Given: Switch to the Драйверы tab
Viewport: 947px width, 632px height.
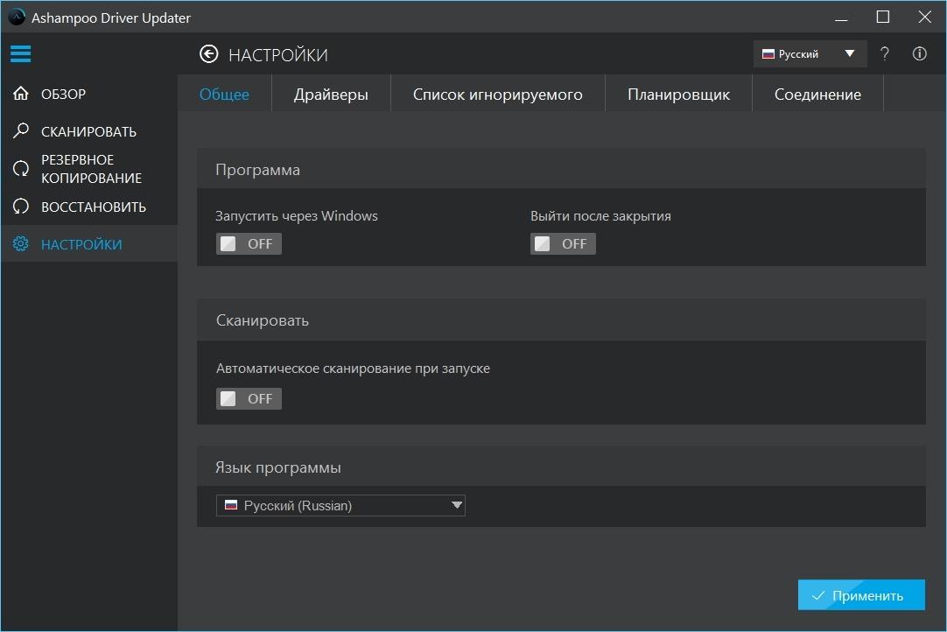Looking at the screenshot, I should [331, 95].
